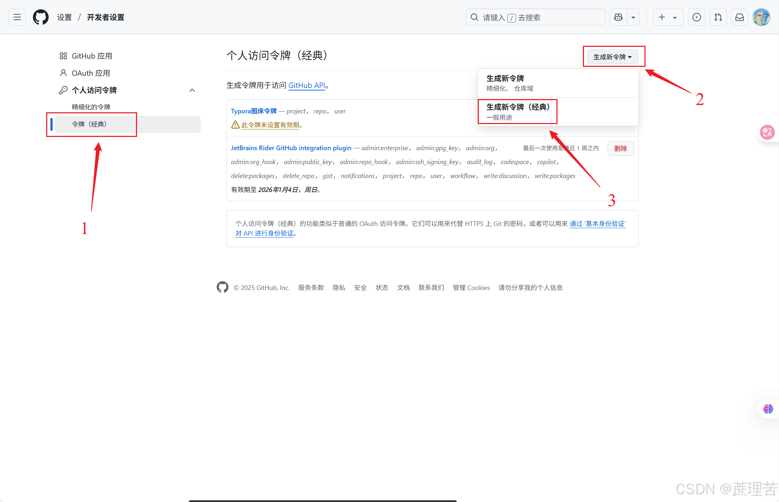Click the 生成新令牌 dropdown button
Viewport: 779px width, 502px height.
pyautogui.click(x=612, y=57)
